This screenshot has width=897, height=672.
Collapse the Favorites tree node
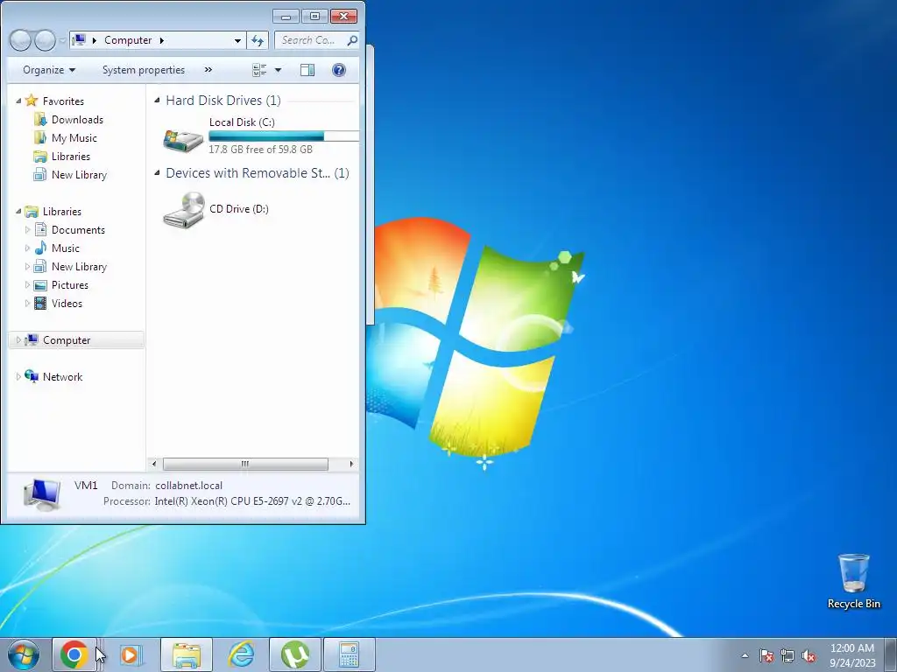(18, 101)
